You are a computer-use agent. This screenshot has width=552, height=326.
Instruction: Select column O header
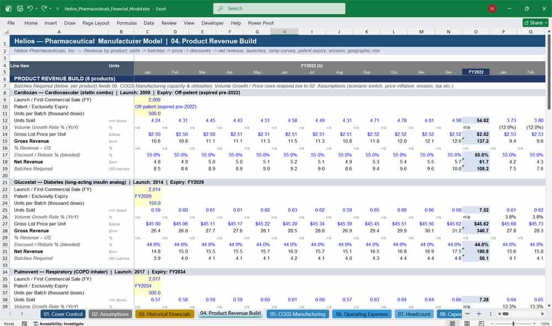(476, 31)
